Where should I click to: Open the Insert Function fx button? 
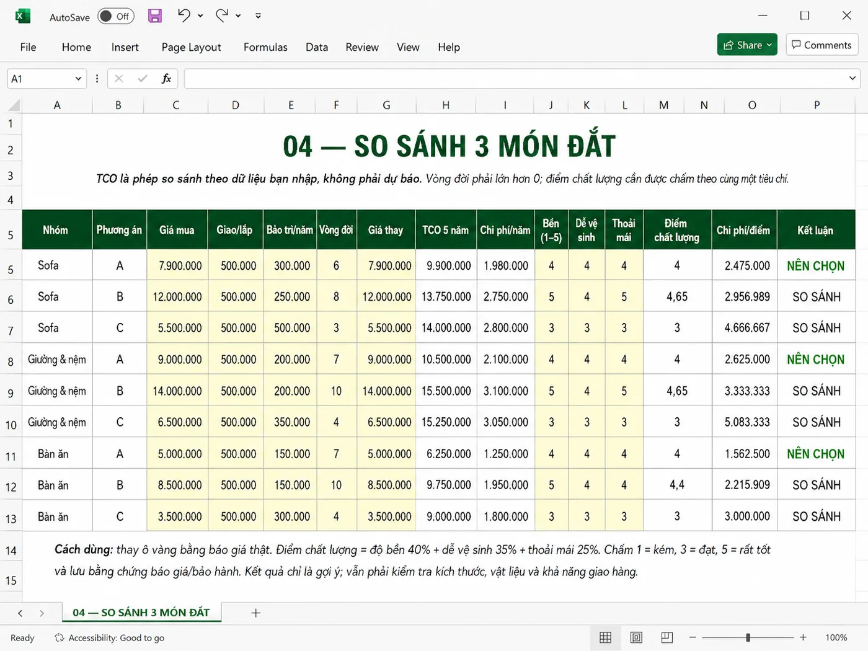pyautogui.click(x=166, y=79)
